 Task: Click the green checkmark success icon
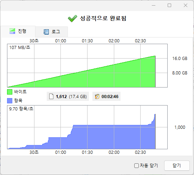(72, 18)
